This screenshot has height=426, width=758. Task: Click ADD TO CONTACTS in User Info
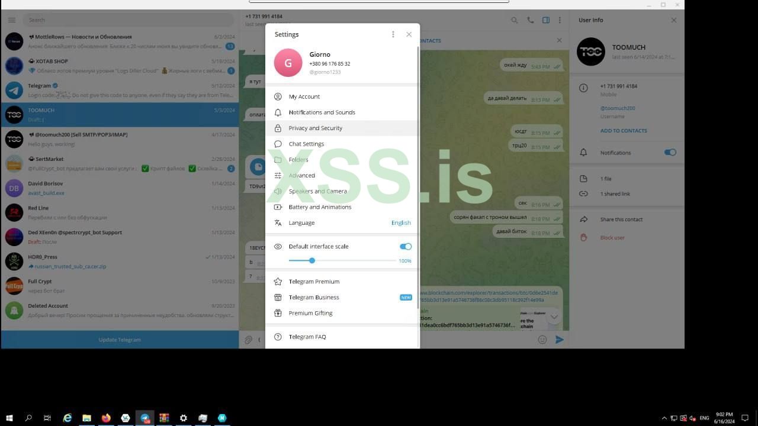(624, 131)
